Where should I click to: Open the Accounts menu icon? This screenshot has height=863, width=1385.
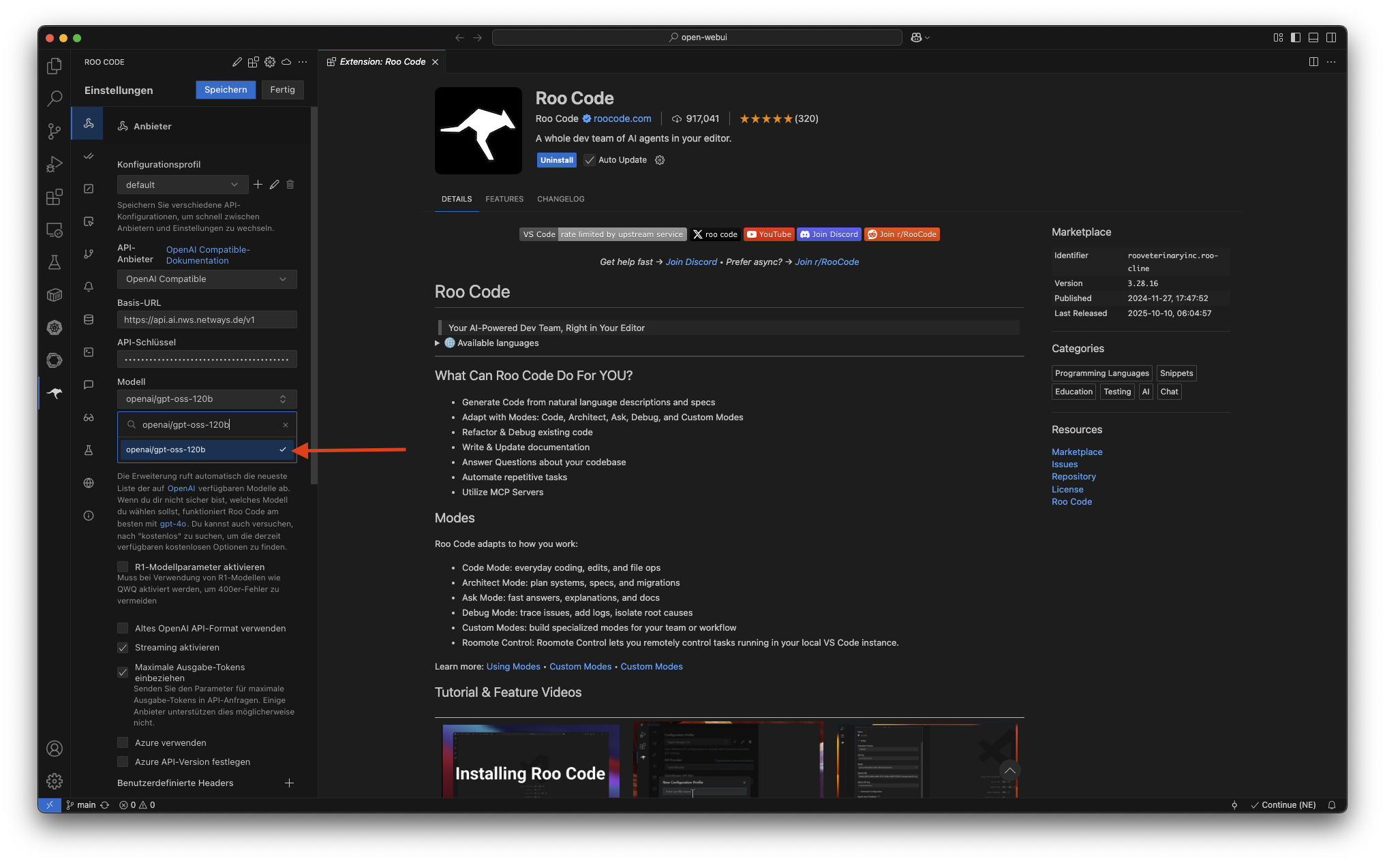coord(55,749)
